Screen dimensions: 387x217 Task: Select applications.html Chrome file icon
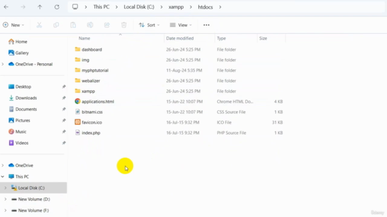77,101
